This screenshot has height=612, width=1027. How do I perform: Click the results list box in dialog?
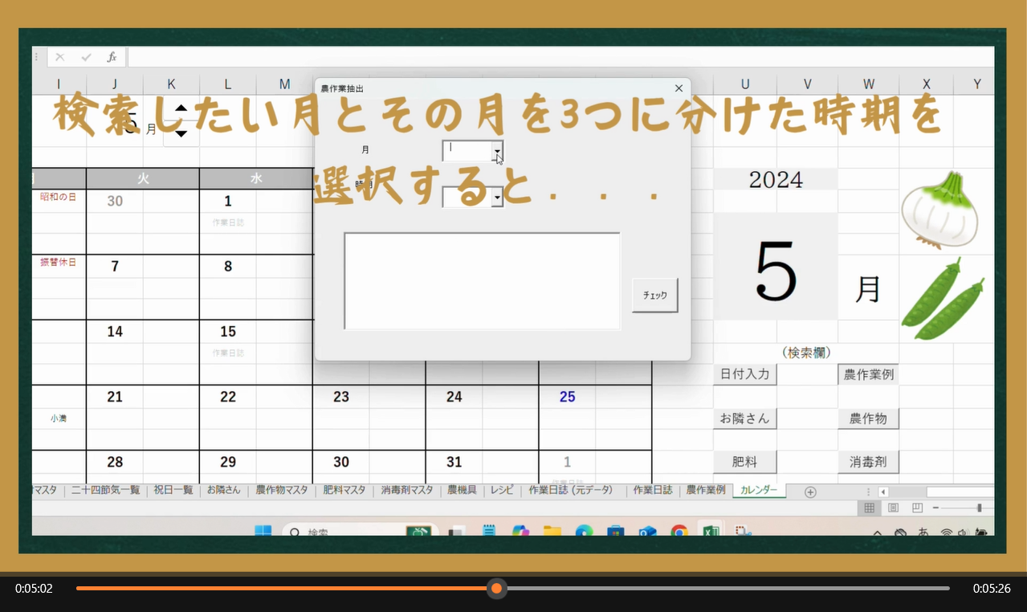[482, 280]
